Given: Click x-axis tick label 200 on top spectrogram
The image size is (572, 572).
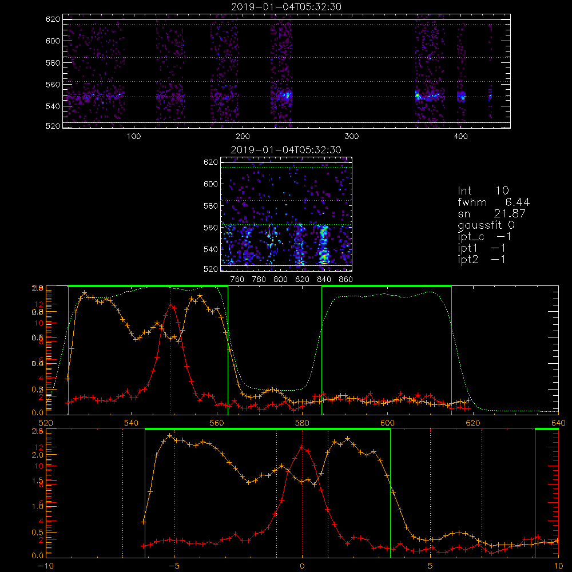Looking at the screenshot, I should (243, 137).
